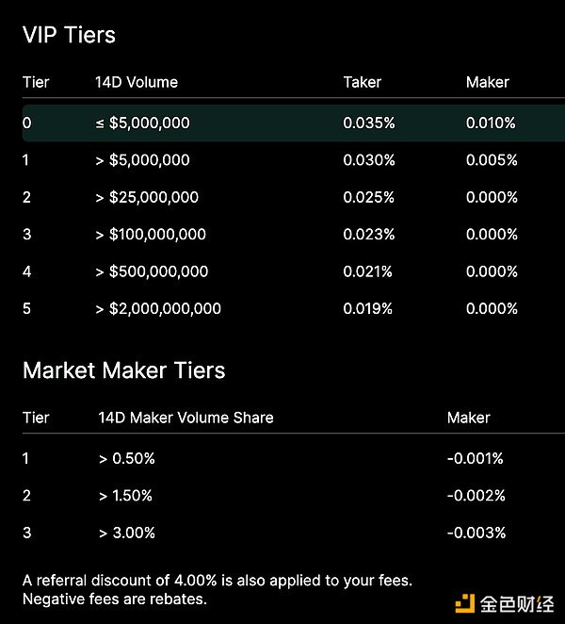Click the Taker column header
565x624 pixels.
(x=363, y=82)
